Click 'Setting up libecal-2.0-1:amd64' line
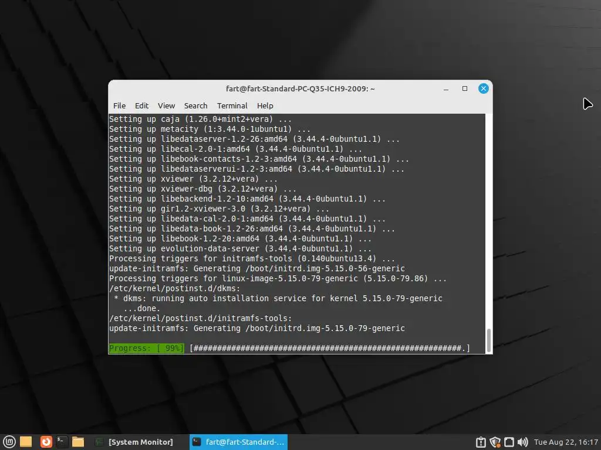This screenshot has width=601, height=450. (x=235, y=149)
